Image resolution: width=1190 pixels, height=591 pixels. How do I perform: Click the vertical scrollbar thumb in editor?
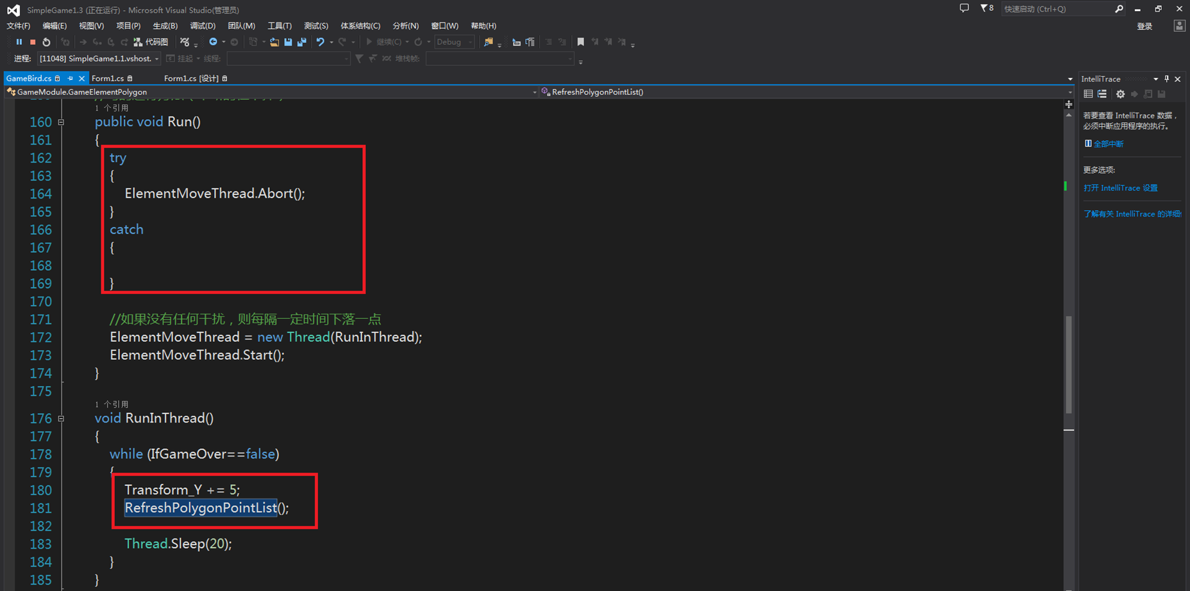pos(1069,364)
